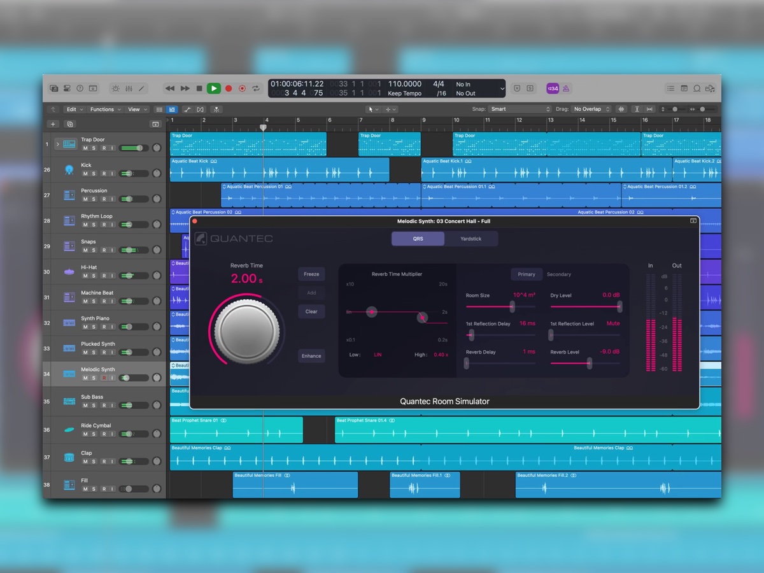764x573 pixels.
Task: Open the Functions menu
Action: pos(104,109)
